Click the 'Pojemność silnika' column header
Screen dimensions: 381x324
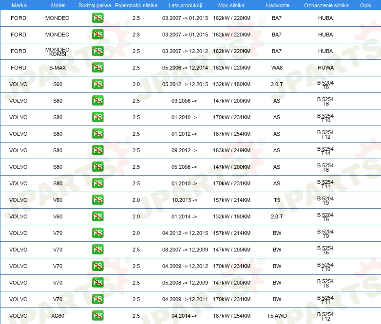click(x=136, y=5)
